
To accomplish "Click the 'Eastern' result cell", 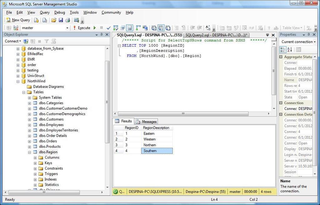I will (x=157, y=133).
